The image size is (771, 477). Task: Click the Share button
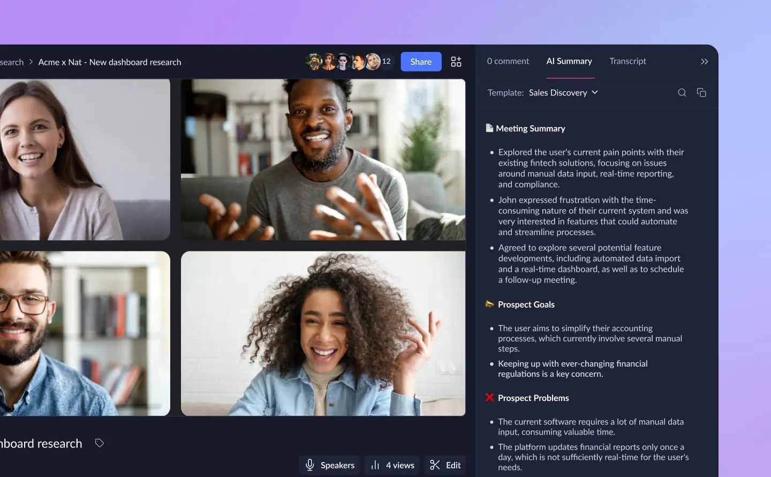pyautogui.click(x=421, y=61)
